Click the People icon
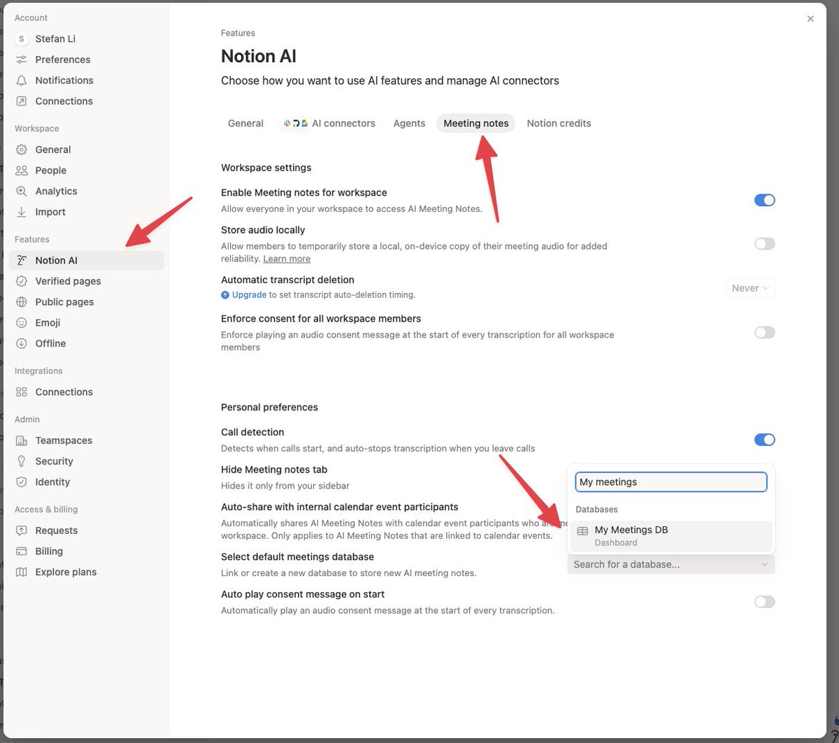 pyautogui.click(x=22, y=171)
